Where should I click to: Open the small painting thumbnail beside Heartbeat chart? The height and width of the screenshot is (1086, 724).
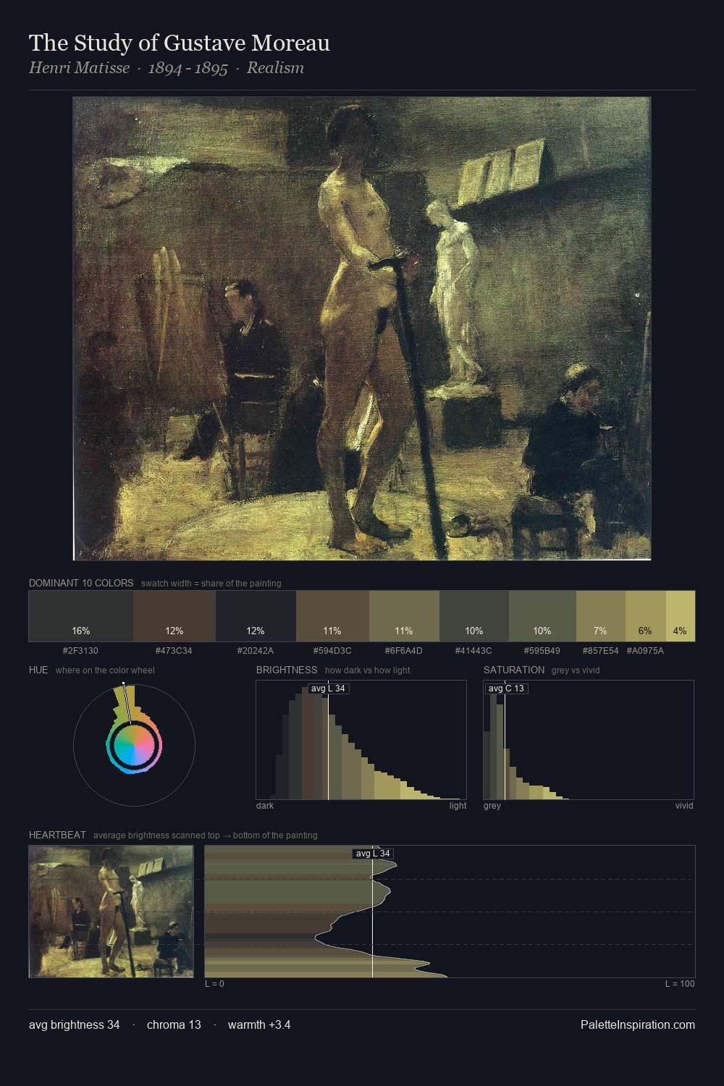point(111,912)
